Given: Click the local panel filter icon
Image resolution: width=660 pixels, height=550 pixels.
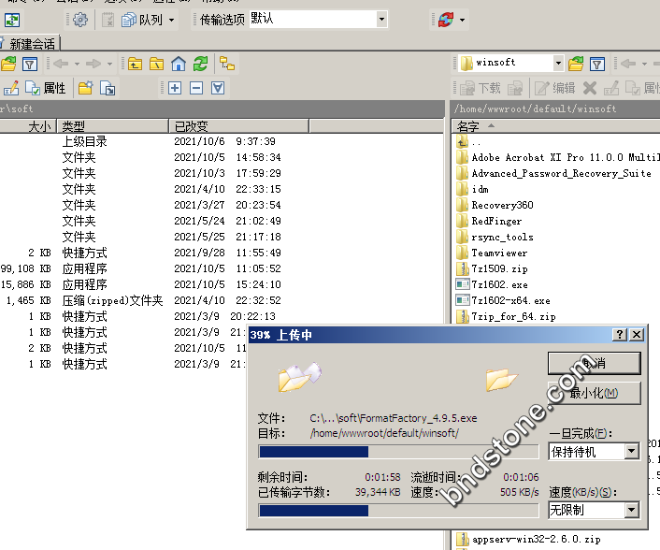Looking at the screenshot, I should [x=30, y=64].
